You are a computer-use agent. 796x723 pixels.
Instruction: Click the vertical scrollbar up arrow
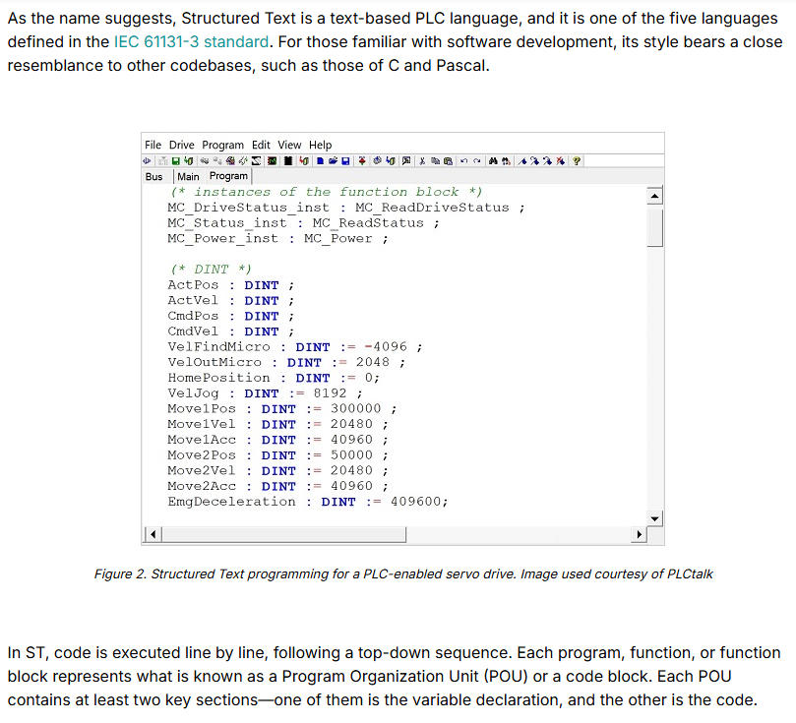655,195
